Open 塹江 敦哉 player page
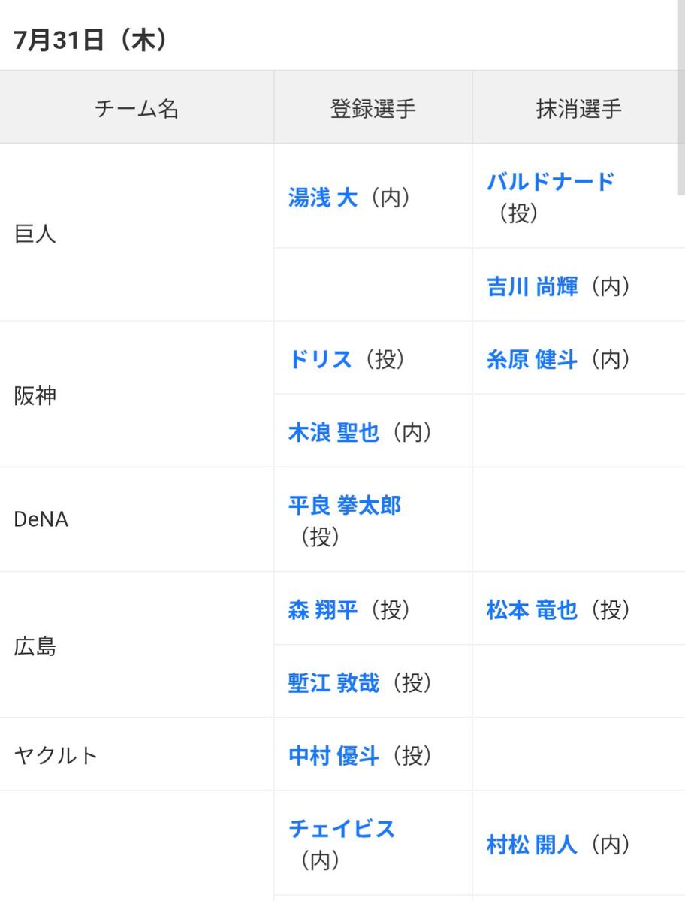Viewport: 685px width, 901px height. (333, 682)
